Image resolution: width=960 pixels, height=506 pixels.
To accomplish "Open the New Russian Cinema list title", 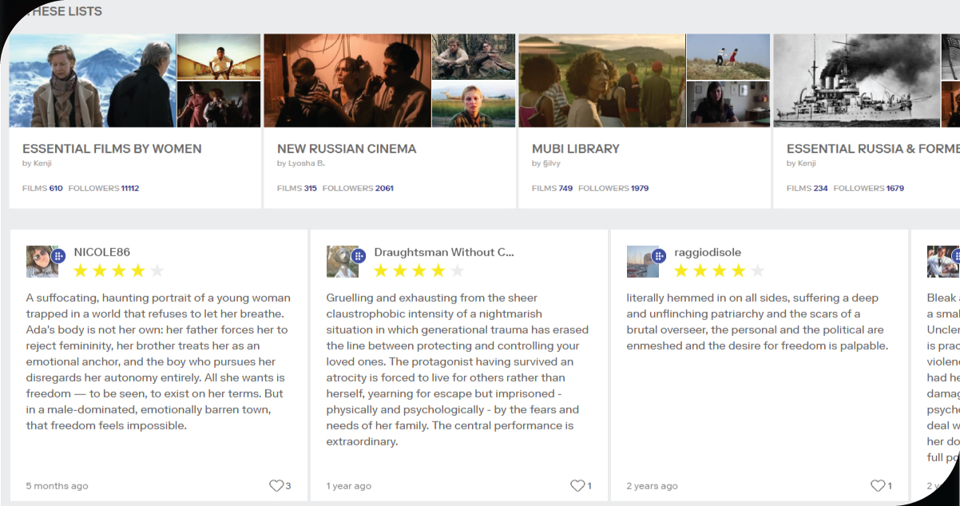I will 347,148.
